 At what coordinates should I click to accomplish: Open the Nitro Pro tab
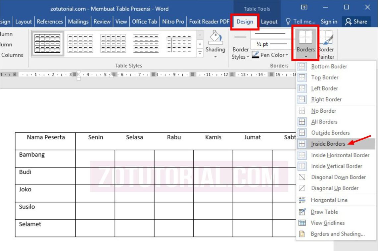[x=173, y=22]
